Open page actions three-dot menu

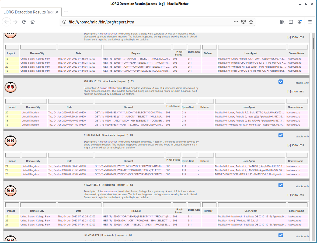(x=236, y=22)
